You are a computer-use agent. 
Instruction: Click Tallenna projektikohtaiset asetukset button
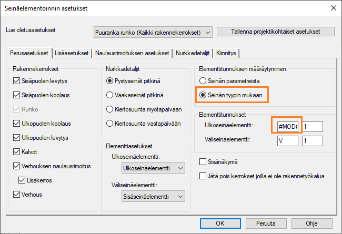pos(275,32)
